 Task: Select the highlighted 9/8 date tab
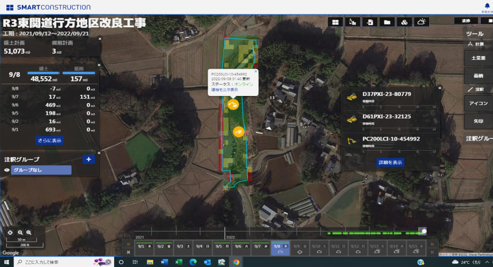[280, 248]
